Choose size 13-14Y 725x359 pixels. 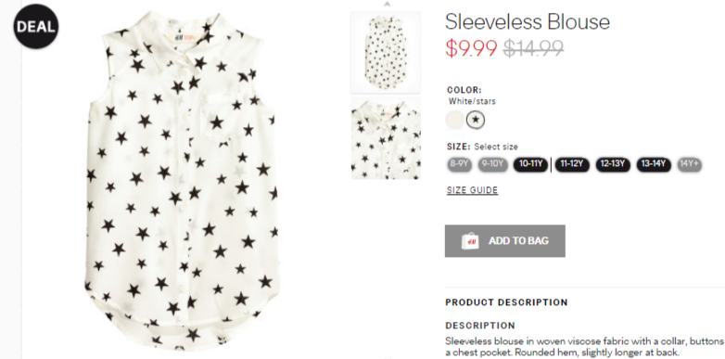point(654,164)
